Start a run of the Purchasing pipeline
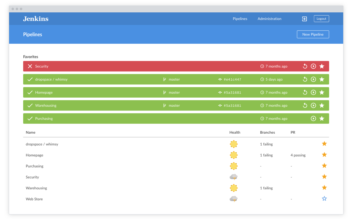This screenshot has height=220, width=352. click(313, 118)
